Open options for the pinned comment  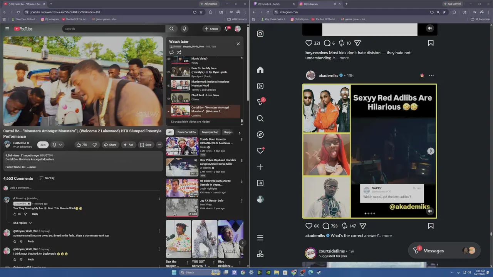[x=159, y=199]
